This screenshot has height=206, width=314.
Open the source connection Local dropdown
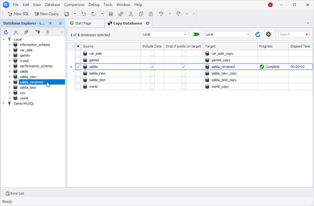[x=185, y=34]
